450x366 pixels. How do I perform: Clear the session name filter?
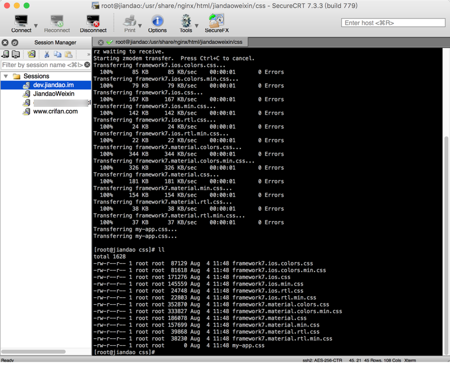[87, 65]
